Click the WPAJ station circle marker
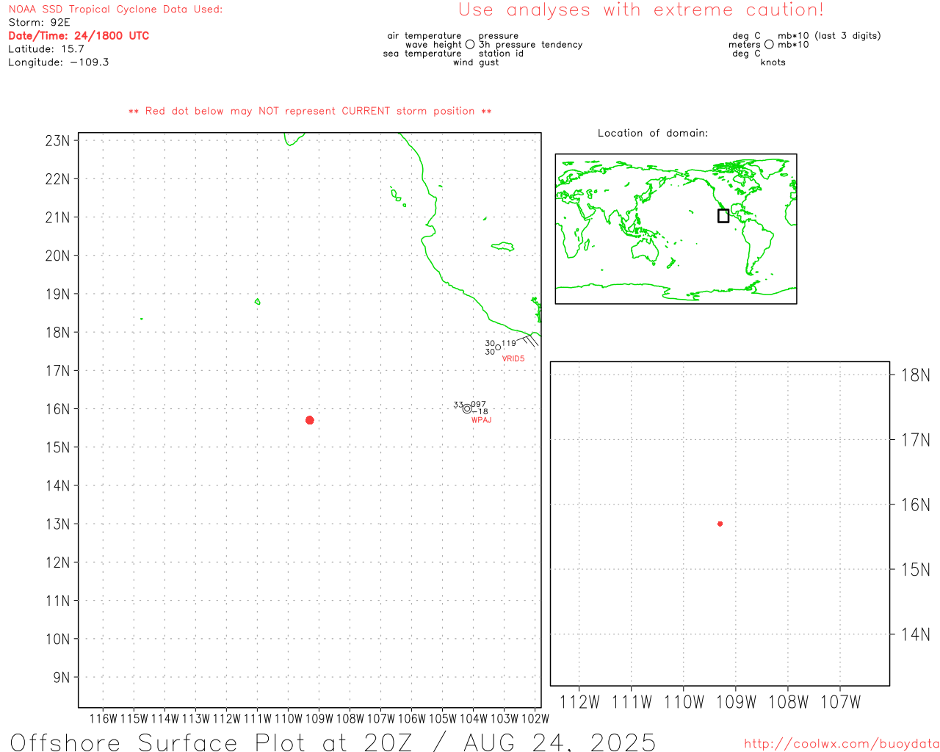Viewport: 940px width, 752px height. (467, 409)
